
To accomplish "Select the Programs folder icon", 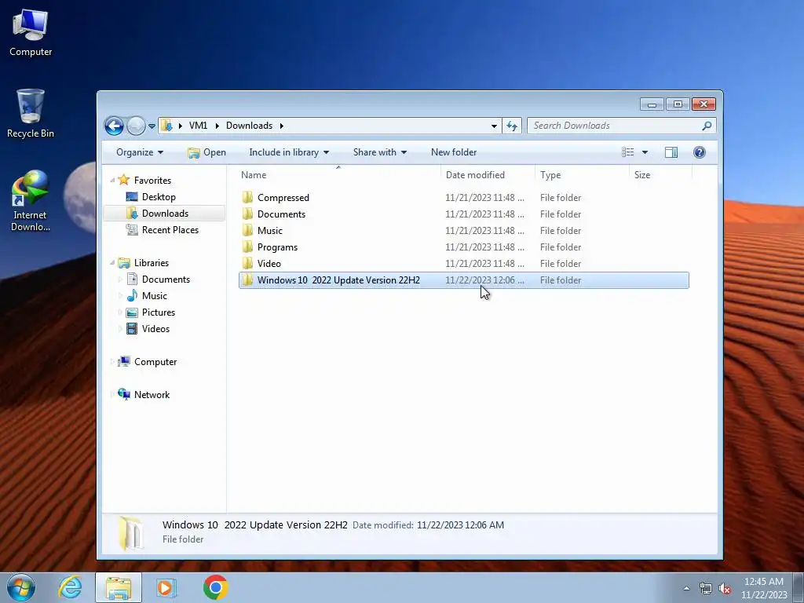I will 247,247.
